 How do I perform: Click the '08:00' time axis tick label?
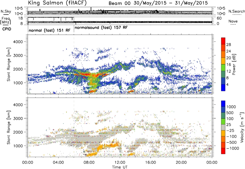[89, 163]
